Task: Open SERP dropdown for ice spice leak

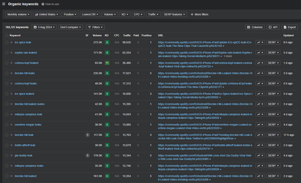Action: 273,42
